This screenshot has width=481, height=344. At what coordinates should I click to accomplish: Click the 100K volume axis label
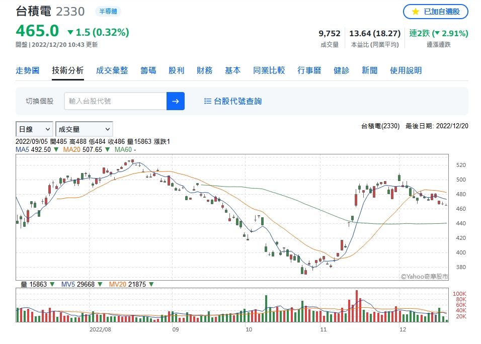tap(459, 294)
